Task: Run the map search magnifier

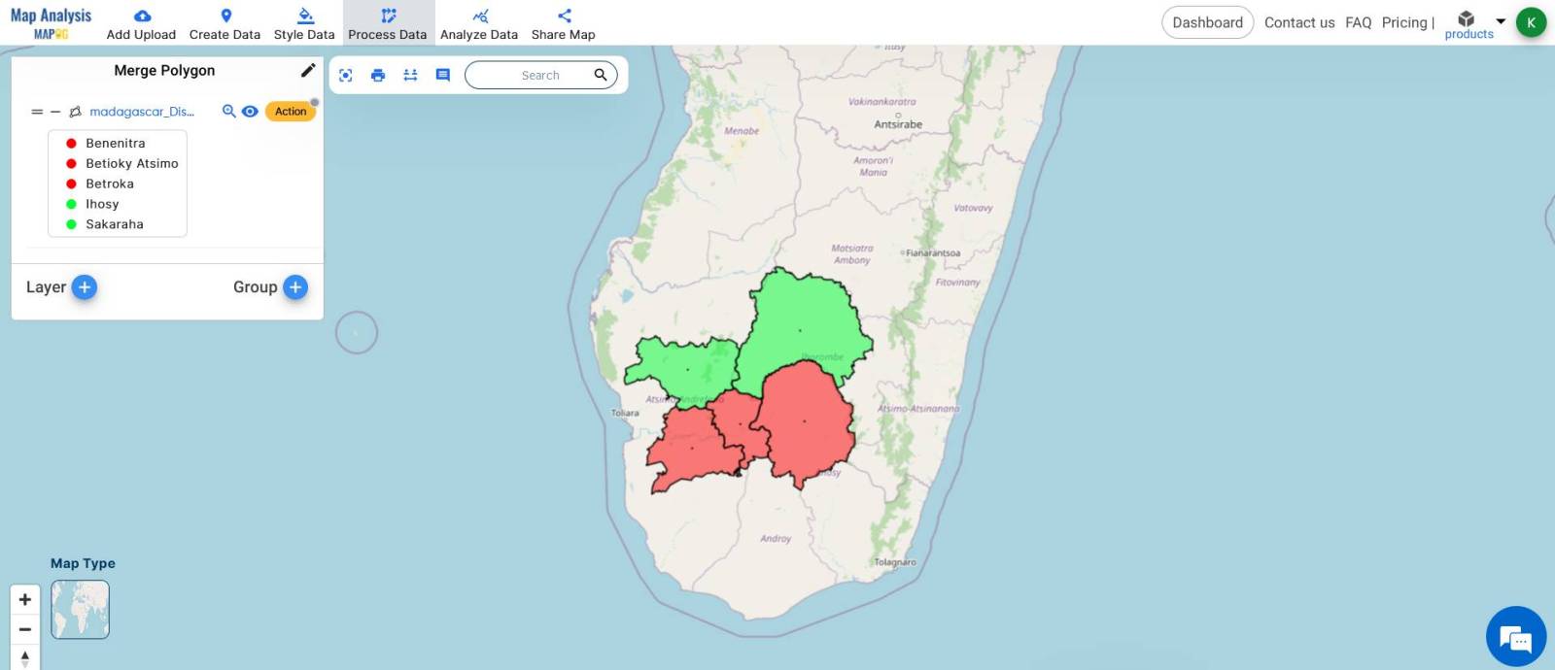Action: (601, 75)
